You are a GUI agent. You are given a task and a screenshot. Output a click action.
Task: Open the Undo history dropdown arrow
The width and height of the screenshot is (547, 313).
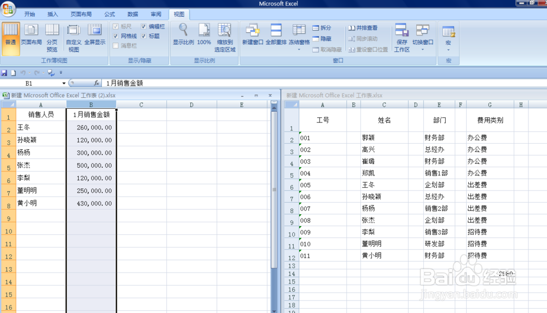tap(30, 73)
